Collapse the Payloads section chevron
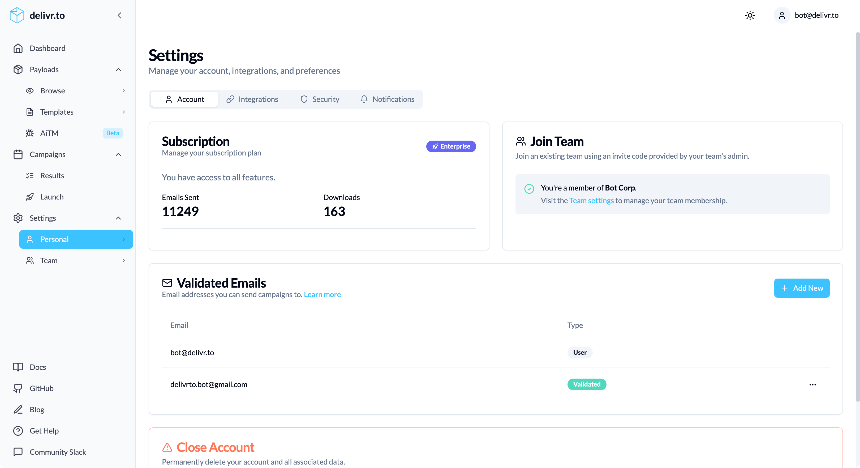The image size is (860, 468). pyautogui.click(x=118, y=70)
